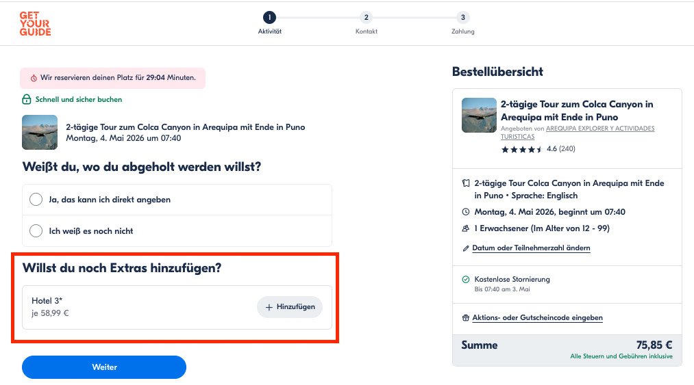Click the gift icon beside Gutscheincode
The width and height of the screenshot is (694, 385).
click(x=466, y=318)
